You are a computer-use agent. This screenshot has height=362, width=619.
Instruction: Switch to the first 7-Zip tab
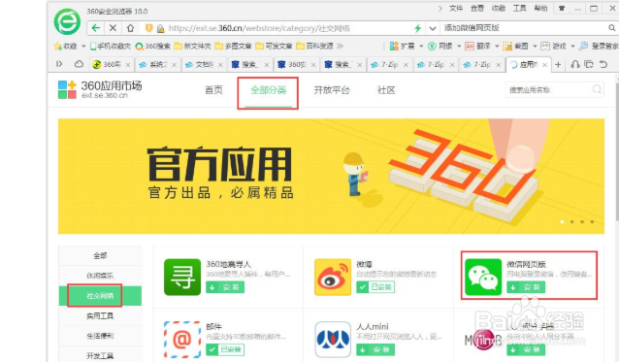pos(389,64)
